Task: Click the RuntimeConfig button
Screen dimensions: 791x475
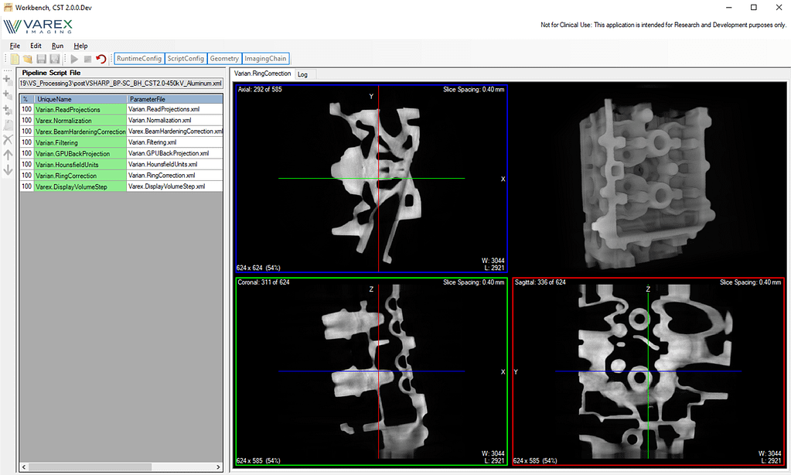Action: (x=139, y=59)
